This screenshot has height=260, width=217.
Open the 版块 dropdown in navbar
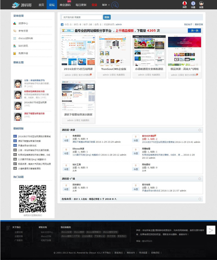pos(106,5)
